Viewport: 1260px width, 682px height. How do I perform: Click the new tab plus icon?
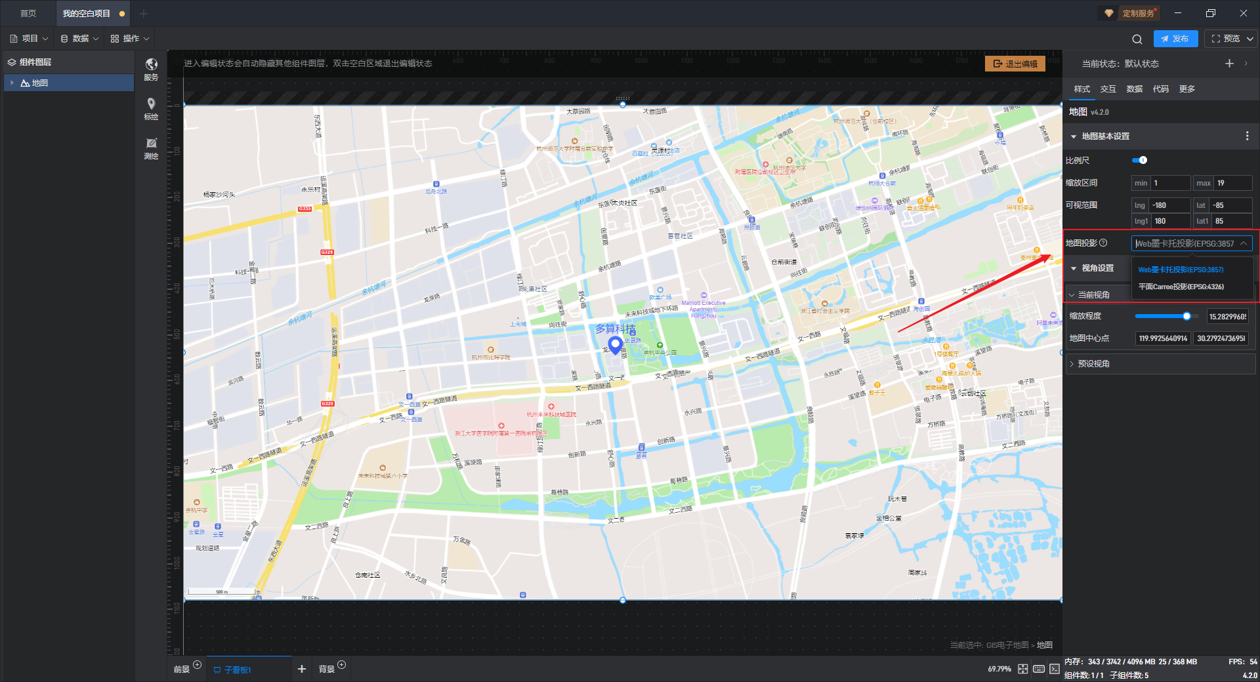point(144,13)
